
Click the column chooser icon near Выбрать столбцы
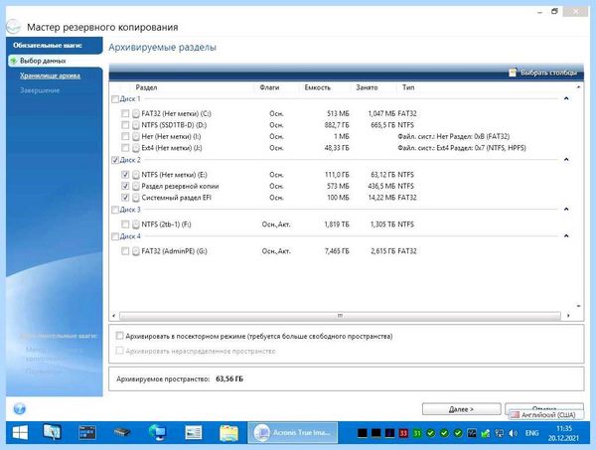513,73
